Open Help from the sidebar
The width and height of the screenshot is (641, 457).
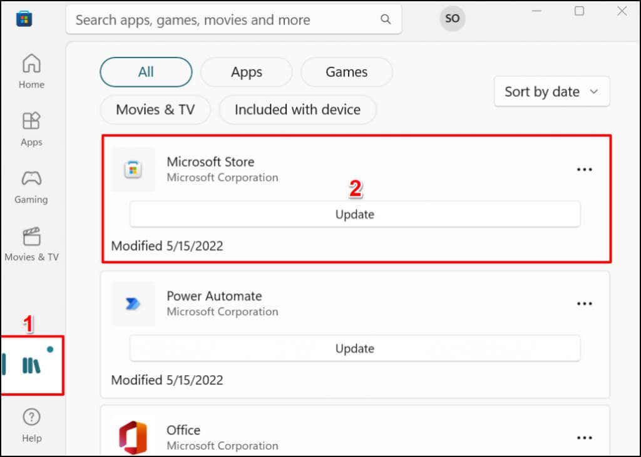[31, 425]
